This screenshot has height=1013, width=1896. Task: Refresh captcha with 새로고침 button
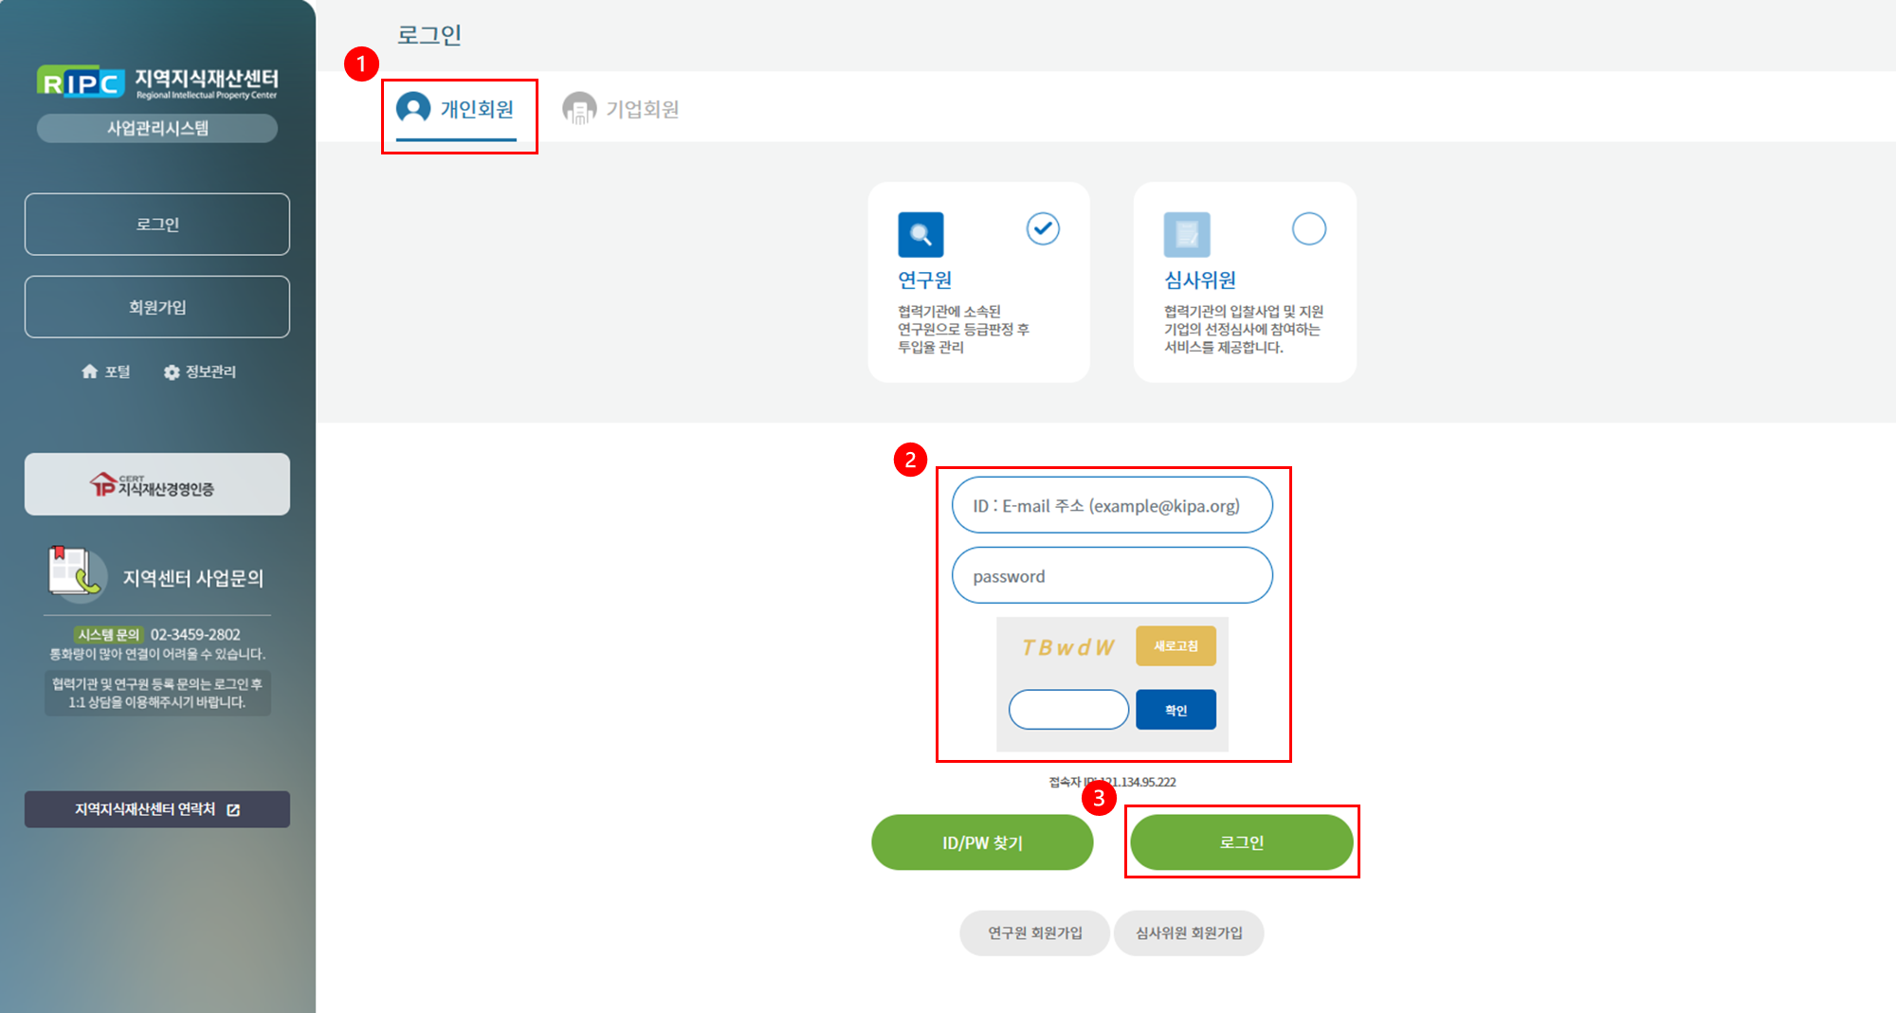[x=1176, y=646]
